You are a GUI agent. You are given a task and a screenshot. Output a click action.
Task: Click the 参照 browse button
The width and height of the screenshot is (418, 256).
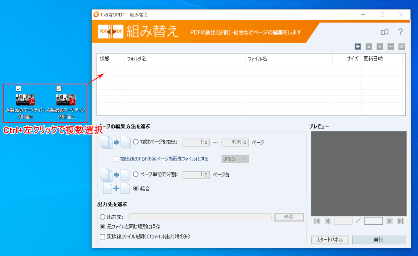pos(289,217)
